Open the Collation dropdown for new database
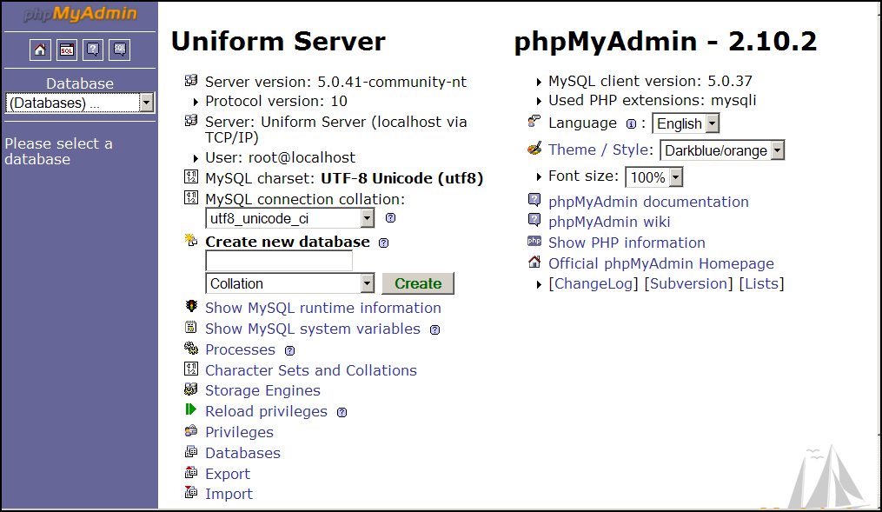Image resolution: width=882 pixels, height=512 pixels. pyautogui.click(x=290, y=283)
